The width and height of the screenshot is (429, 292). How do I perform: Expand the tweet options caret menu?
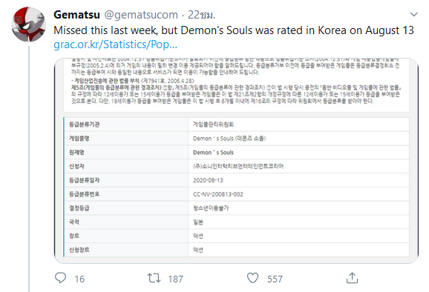(413, 14)
